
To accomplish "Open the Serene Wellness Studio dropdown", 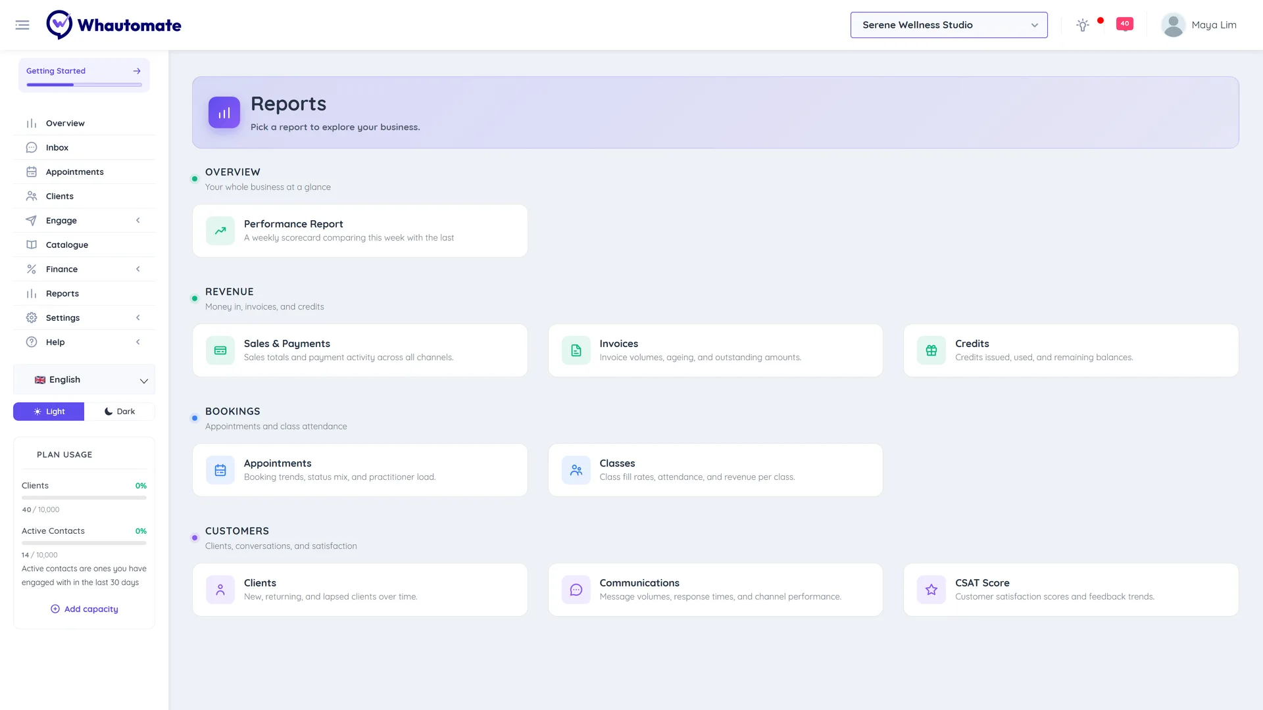I will pyautogui.click(x=949, y=25).
